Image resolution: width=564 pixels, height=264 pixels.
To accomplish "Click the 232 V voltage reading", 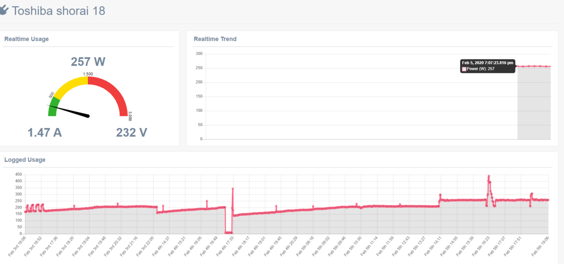I will point(131,132).
